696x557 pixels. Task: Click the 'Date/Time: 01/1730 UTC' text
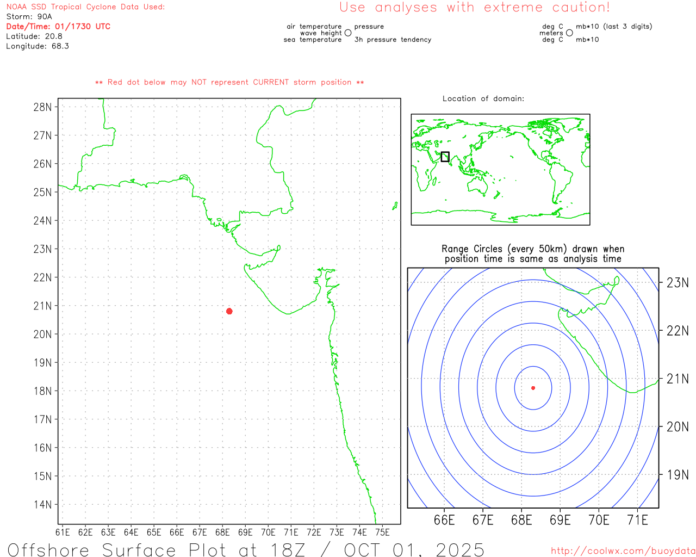pyautogui.click(x=58, y=27)
